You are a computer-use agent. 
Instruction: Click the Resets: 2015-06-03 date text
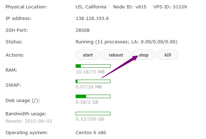29,121
